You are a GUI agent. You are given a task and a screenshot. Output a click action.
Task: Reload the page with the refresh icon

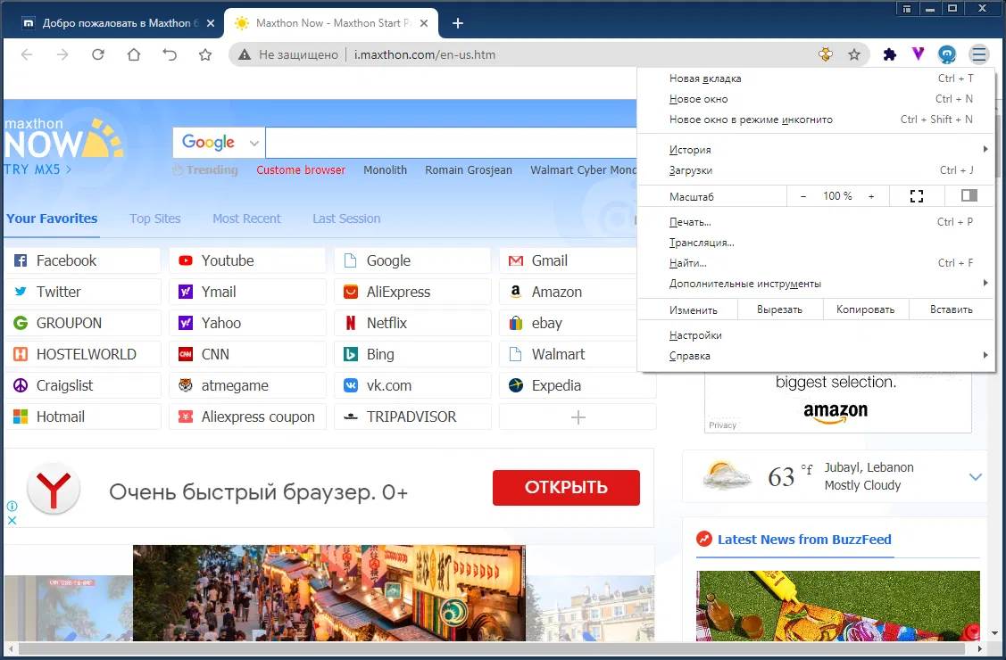point(97,54)
